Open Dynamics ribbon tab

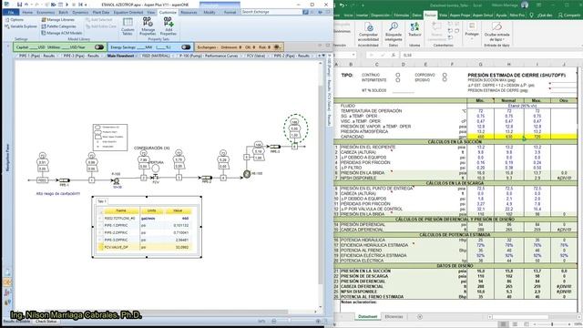click(x=80, y=12)
